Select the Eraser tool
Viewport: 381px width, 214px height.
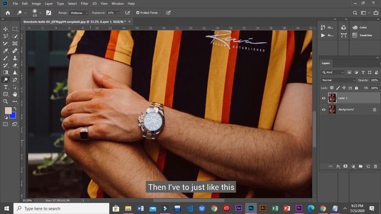pyautogui.click(x=15, y=65)
